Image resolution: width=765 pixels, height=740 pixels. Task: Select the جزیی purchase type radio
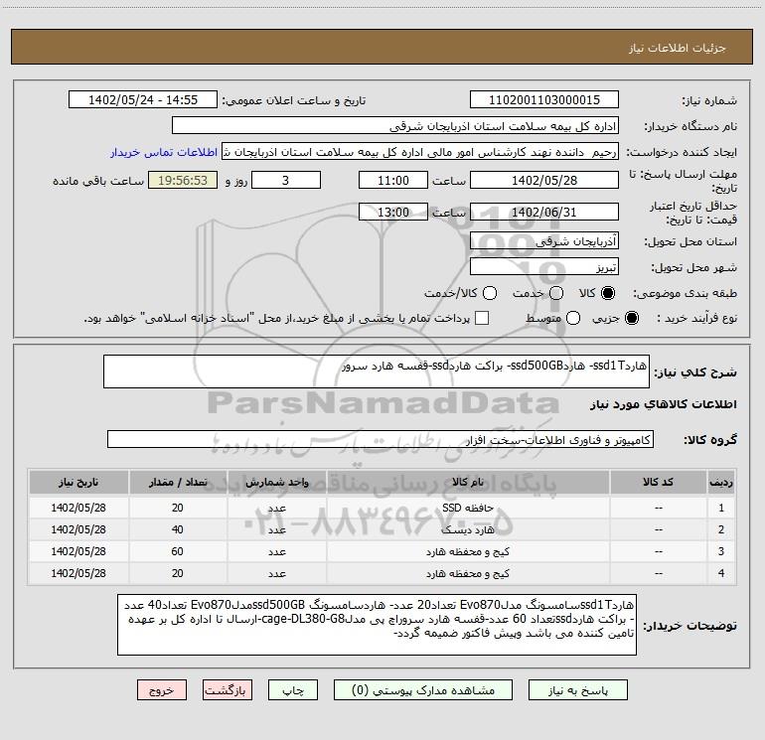click(x=632, y=318)
